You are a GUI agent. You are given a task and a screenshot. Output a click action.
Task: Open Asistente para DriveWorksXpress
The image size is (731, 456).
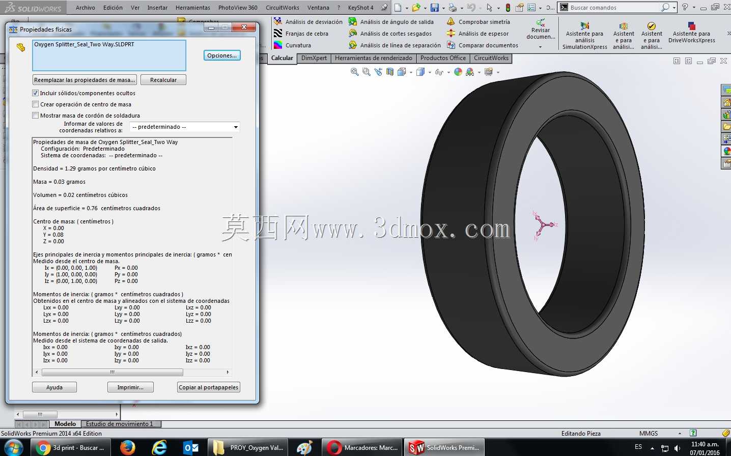point(691,33)
